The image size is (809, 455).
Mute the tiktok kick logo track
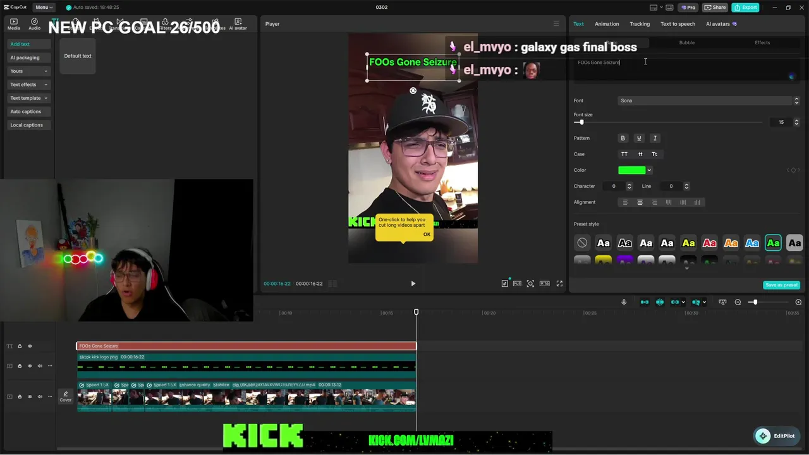point(40,366)
